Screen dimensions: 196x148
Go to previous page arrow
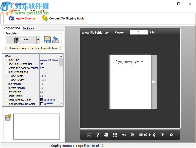pyautogui.click(x=154, y=135)
